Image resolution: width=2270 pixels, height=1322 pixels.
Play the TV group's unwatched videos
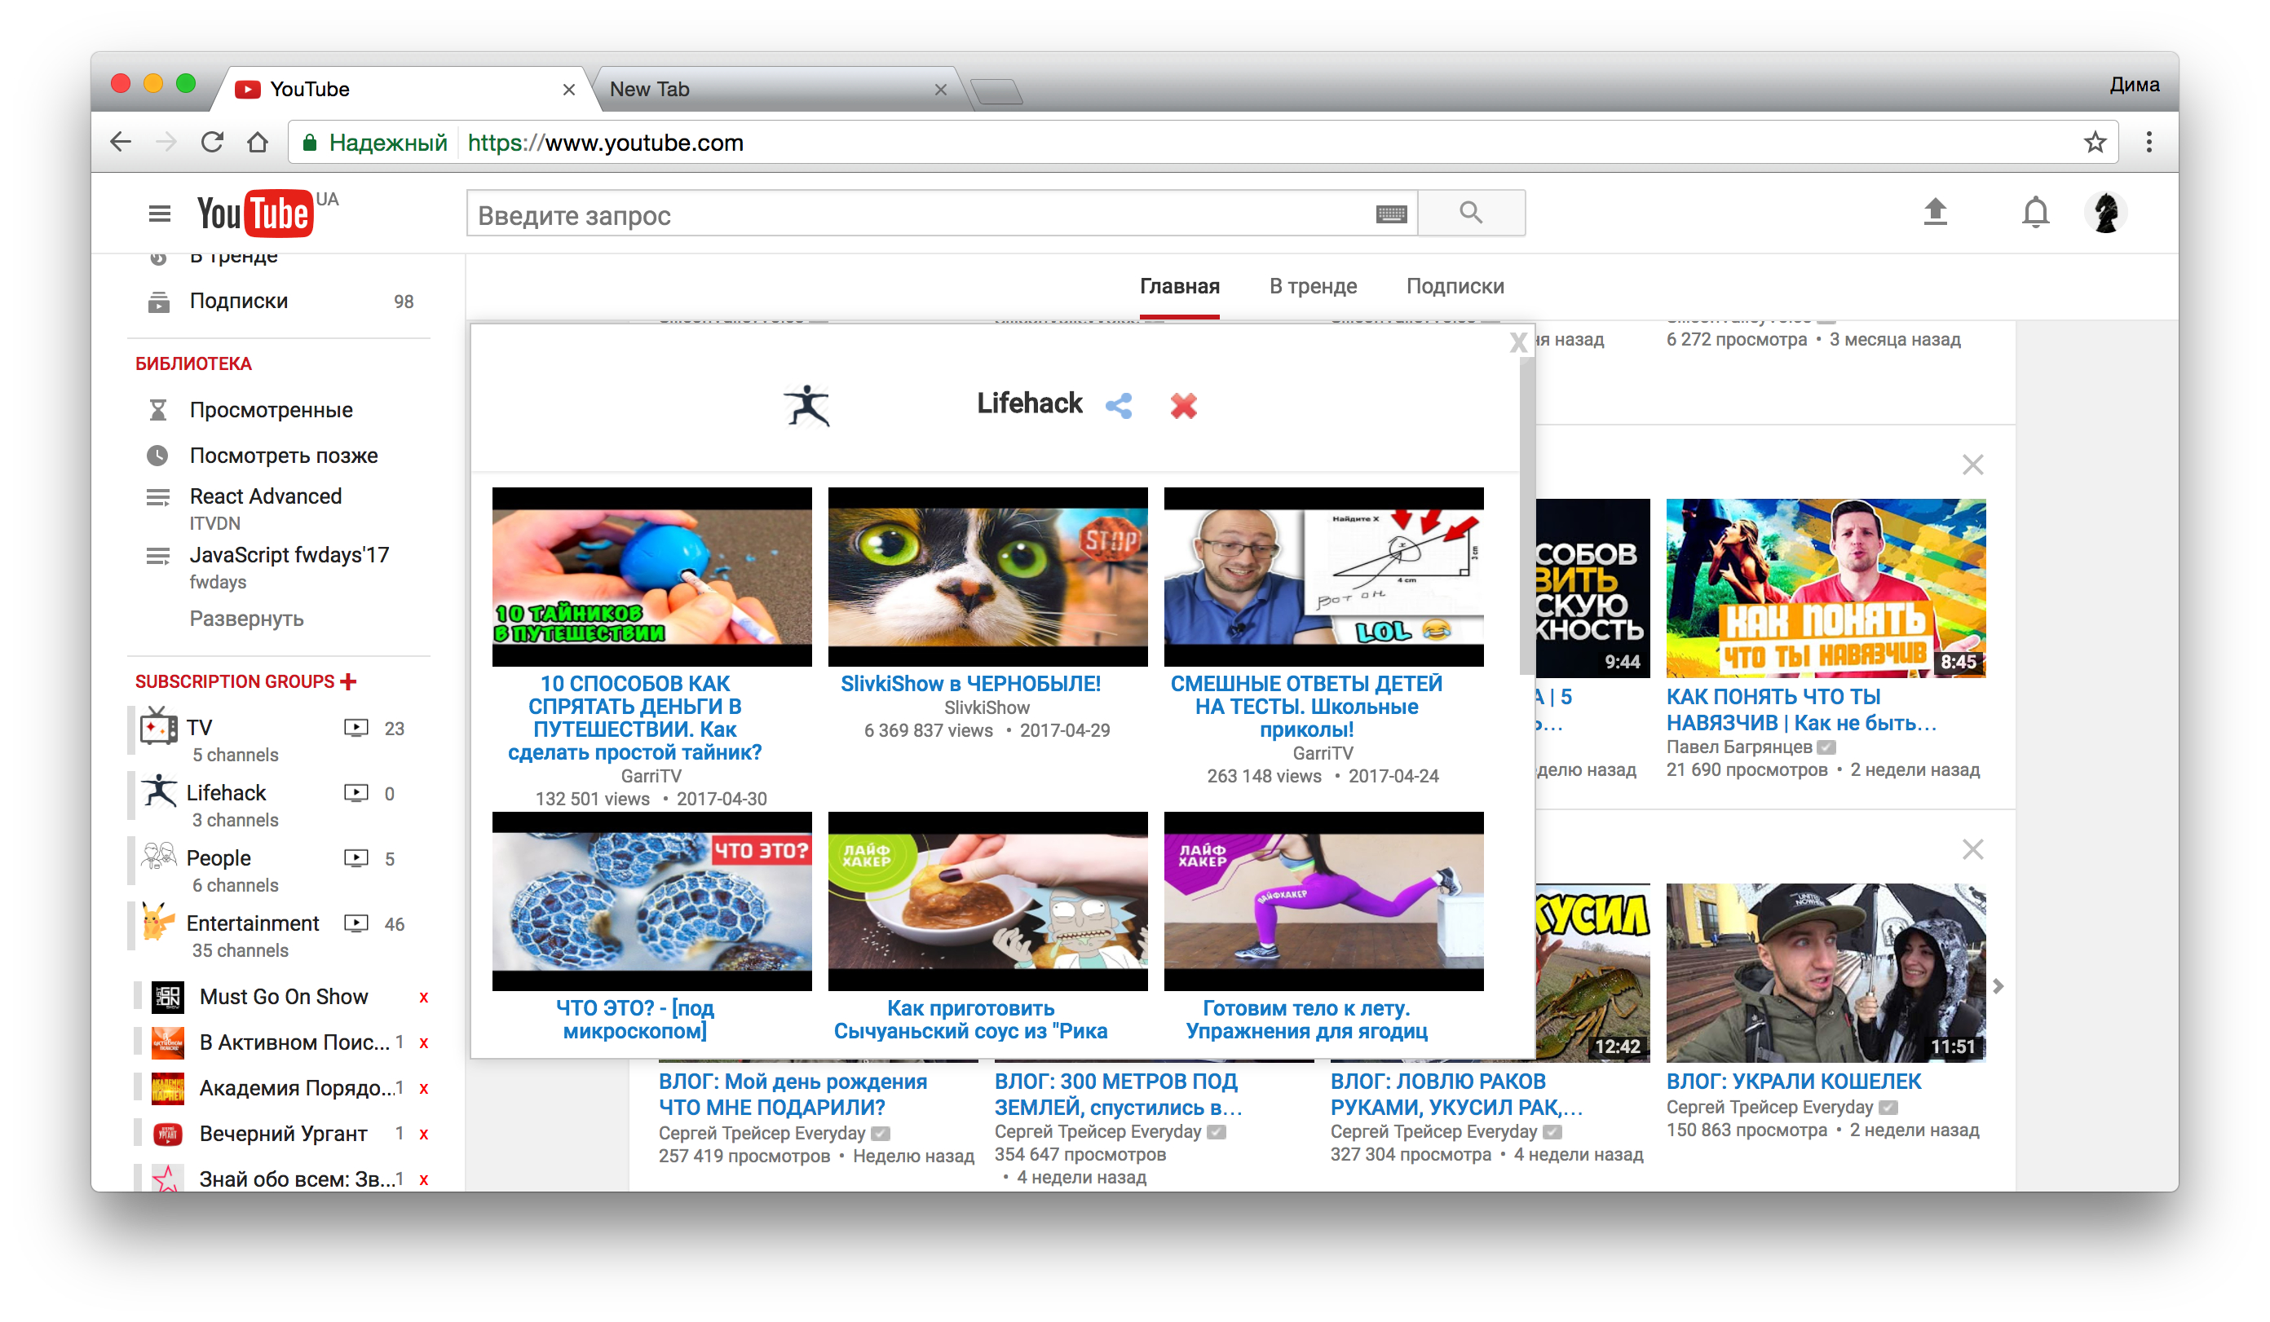click(x=356, y=728)
